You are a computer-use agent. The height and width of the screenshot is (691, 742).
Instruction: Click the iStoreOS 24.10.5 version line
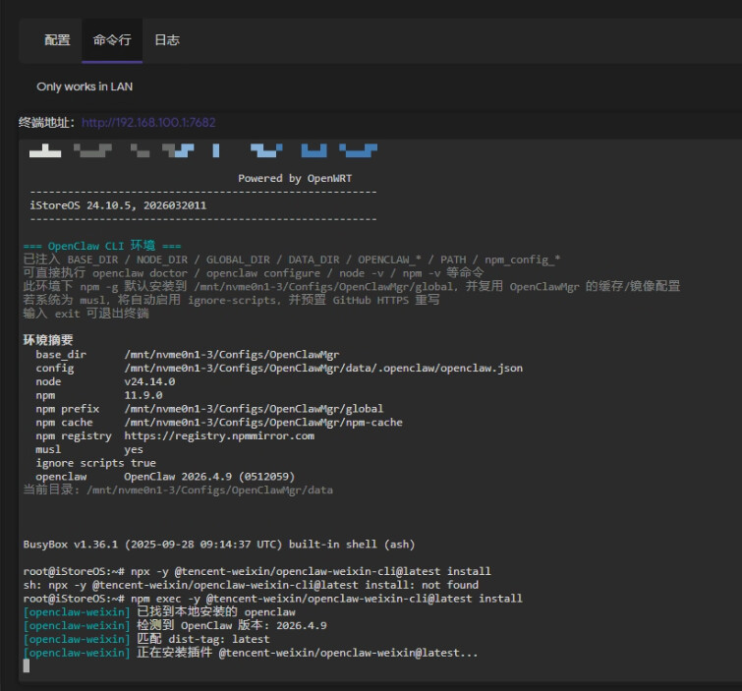tap(119, 205)
